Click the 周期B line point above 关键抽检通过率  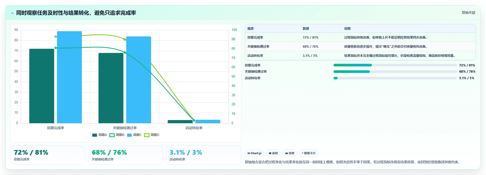(x=125, y=53)
